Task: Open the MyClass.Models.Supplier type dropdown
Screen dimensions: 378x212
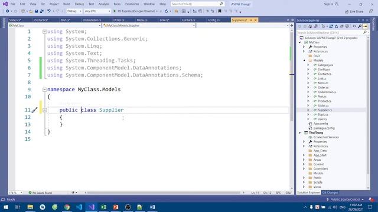Action: point(149,25)
